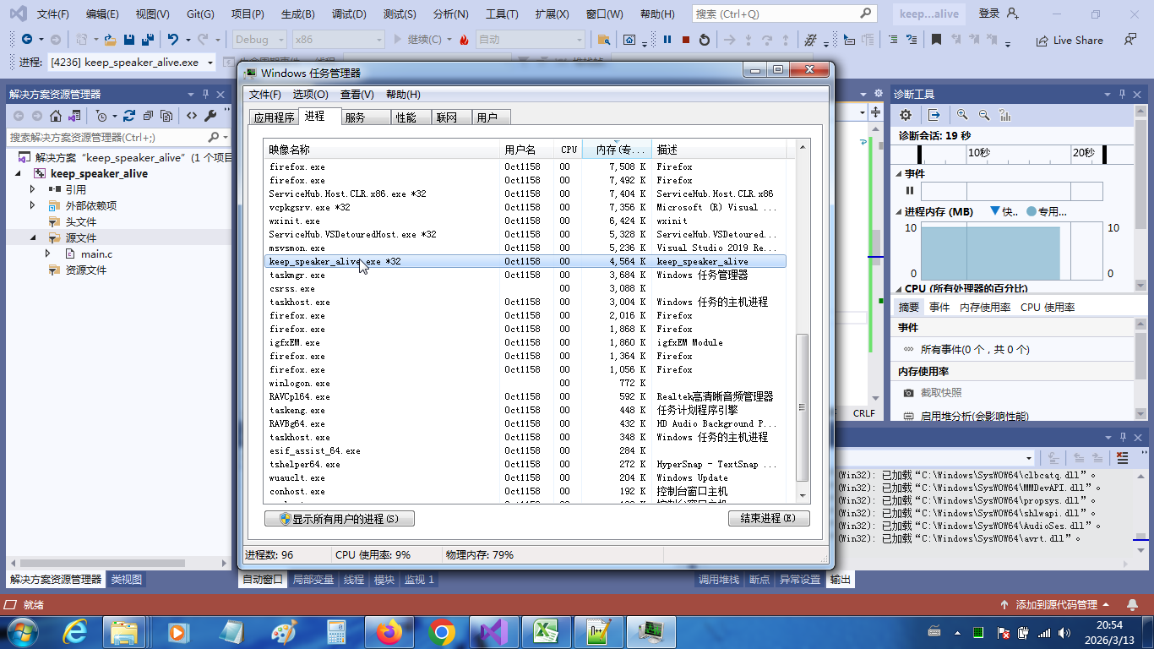Click the 结束进程(E) button
Screen dimensions: 1154x649
(x=768, y=519)
